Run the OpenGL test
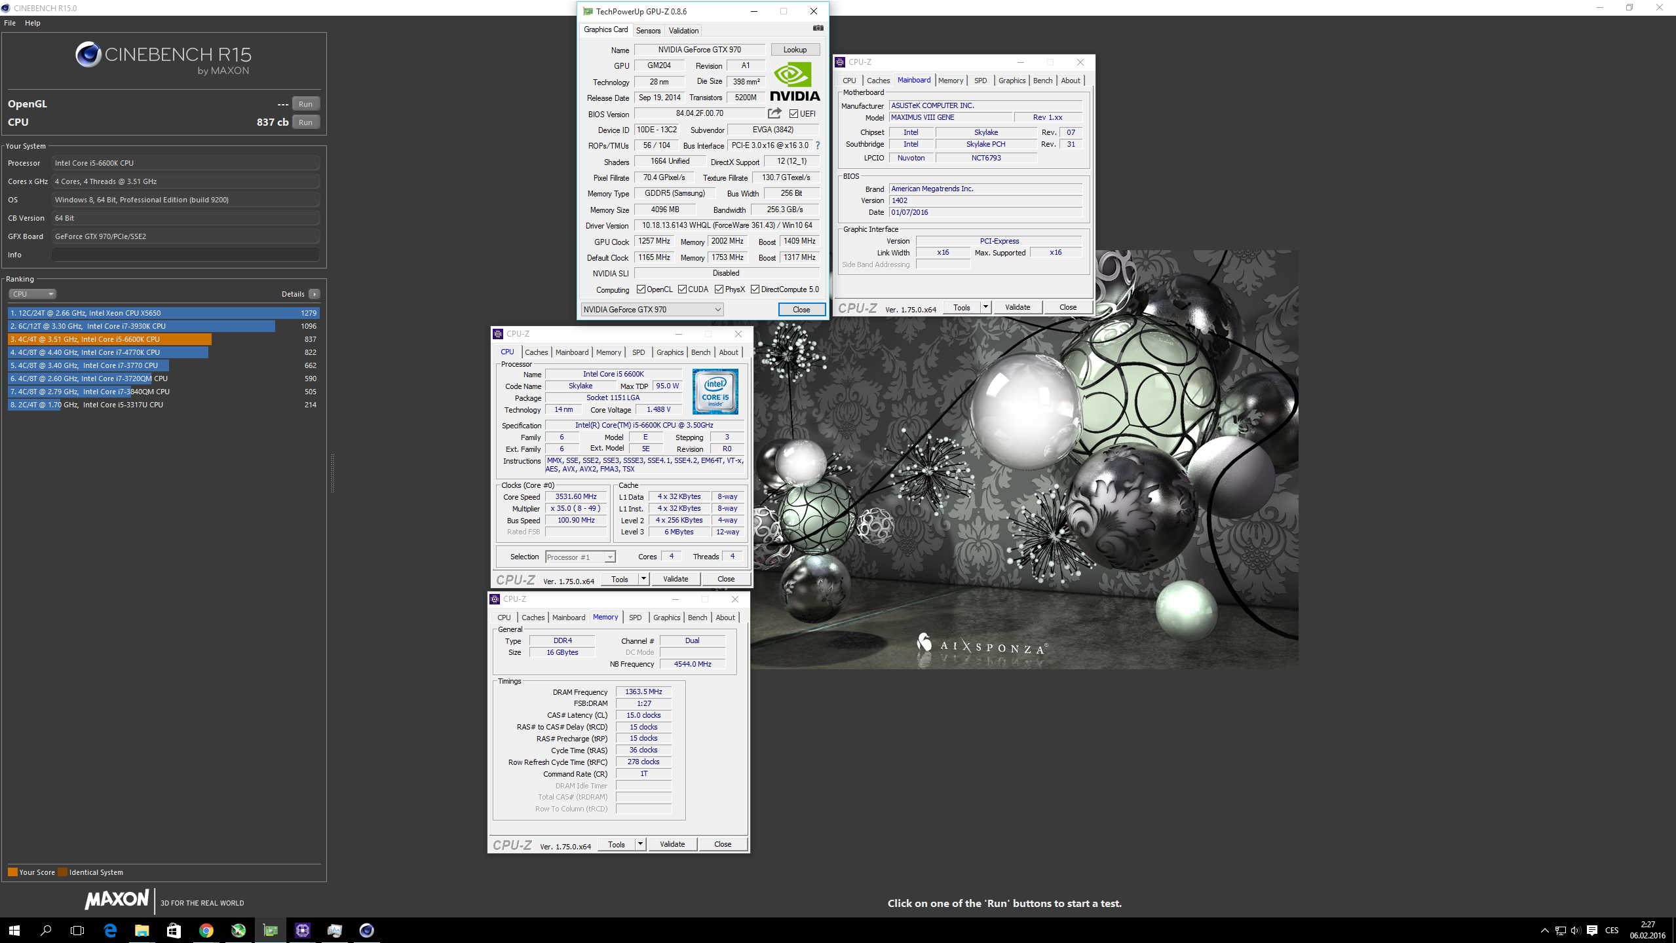The image size is (1676, 943). click(306, 104)
